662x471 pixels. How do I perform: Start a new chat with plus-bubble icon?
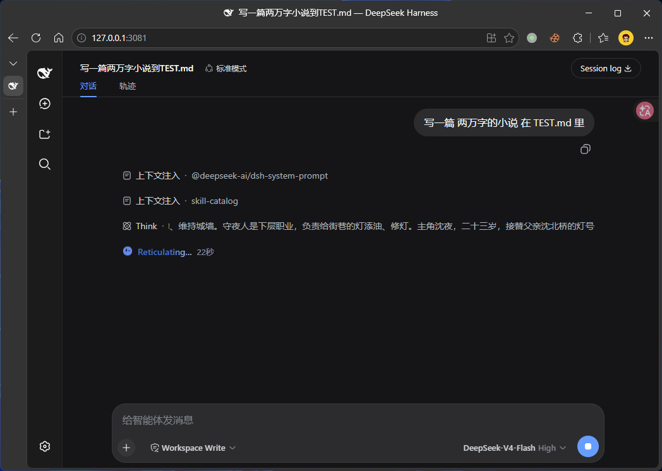[45, 104]
